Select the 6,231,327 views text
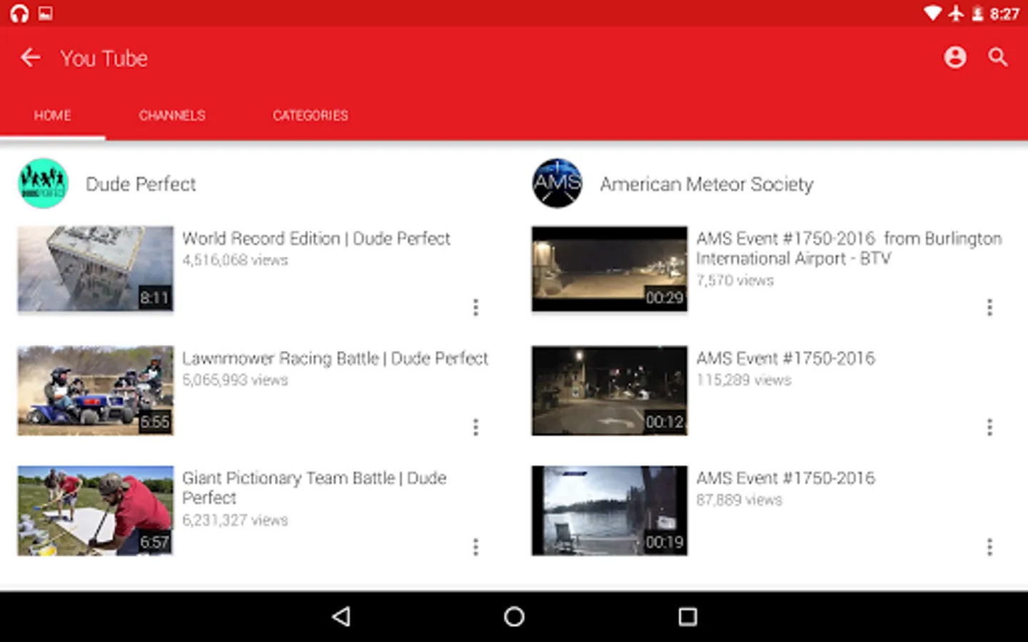This screenshot has height=642, width=1028. click(235, 520)
